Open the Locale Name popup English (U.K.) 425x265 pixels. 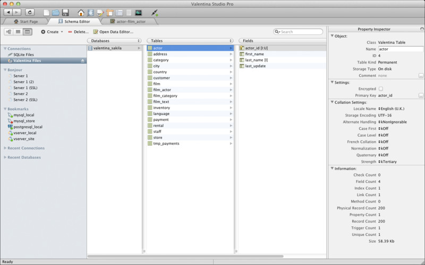392,109
